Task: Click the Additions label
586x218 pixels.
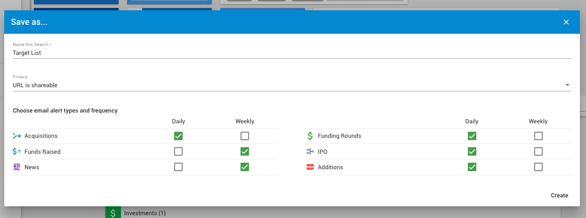Action: tap(330, 167)
